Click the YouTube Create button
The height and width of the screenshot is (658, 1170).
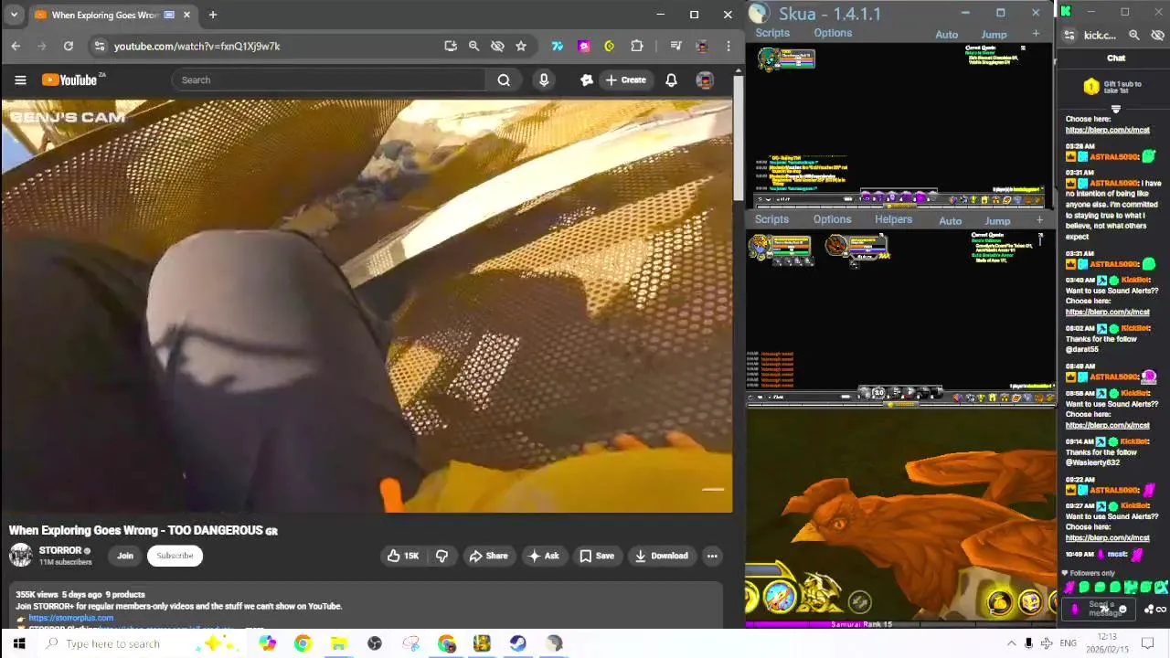[626, 80]
